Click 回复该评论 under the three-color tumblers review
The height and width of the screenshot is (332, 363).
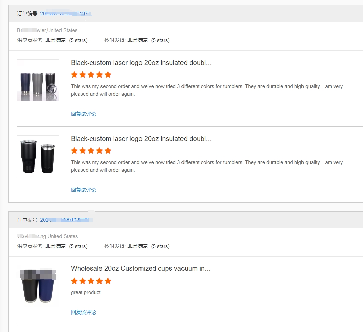click(x=83, y=114)
